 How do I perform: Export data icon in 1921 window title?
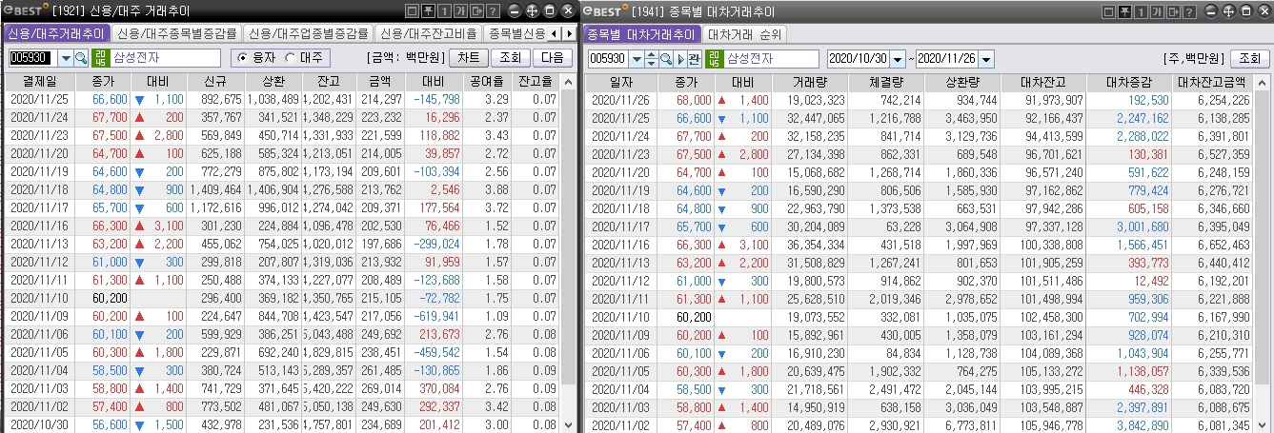(477, 11)
